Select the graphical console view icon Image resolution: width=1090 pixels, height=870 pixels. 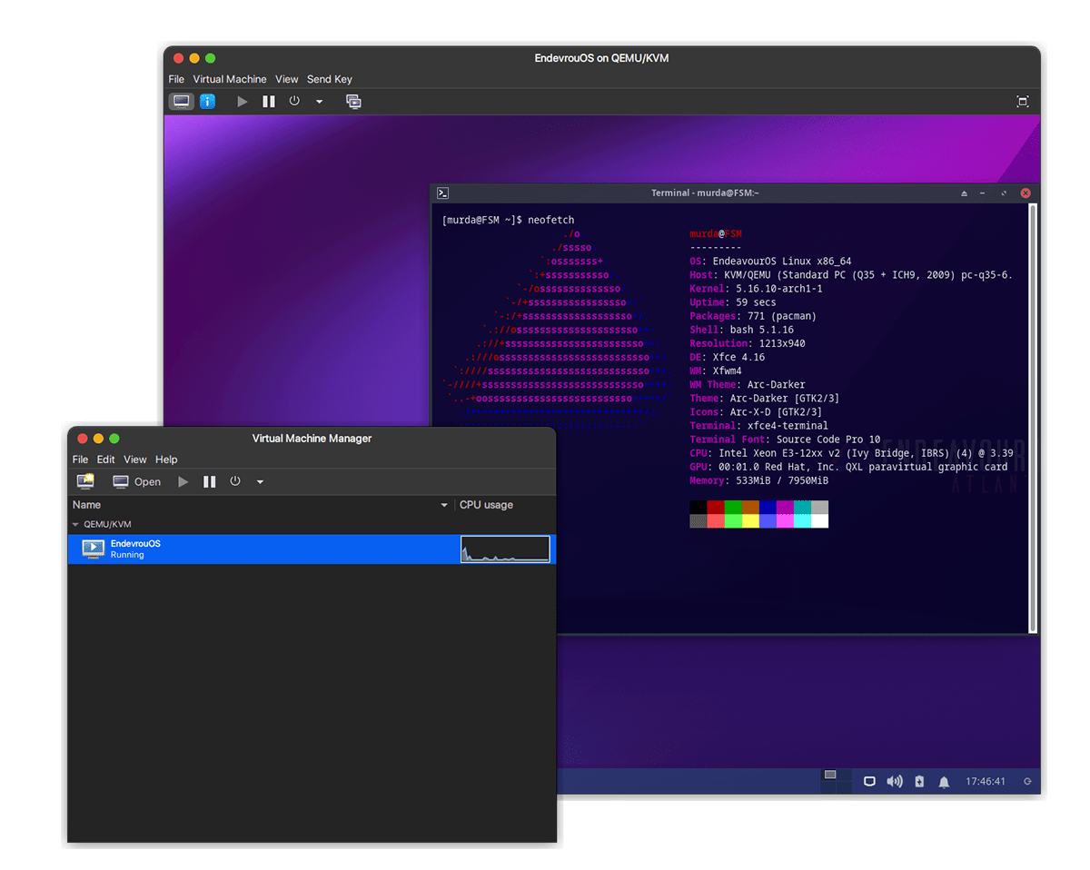point(181,101)
